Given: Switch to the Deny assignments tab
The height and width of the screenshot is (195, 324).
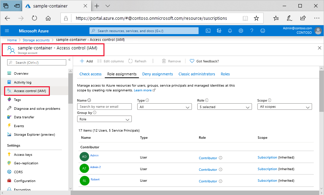Looking at the screenshot, I should [157, 74].
